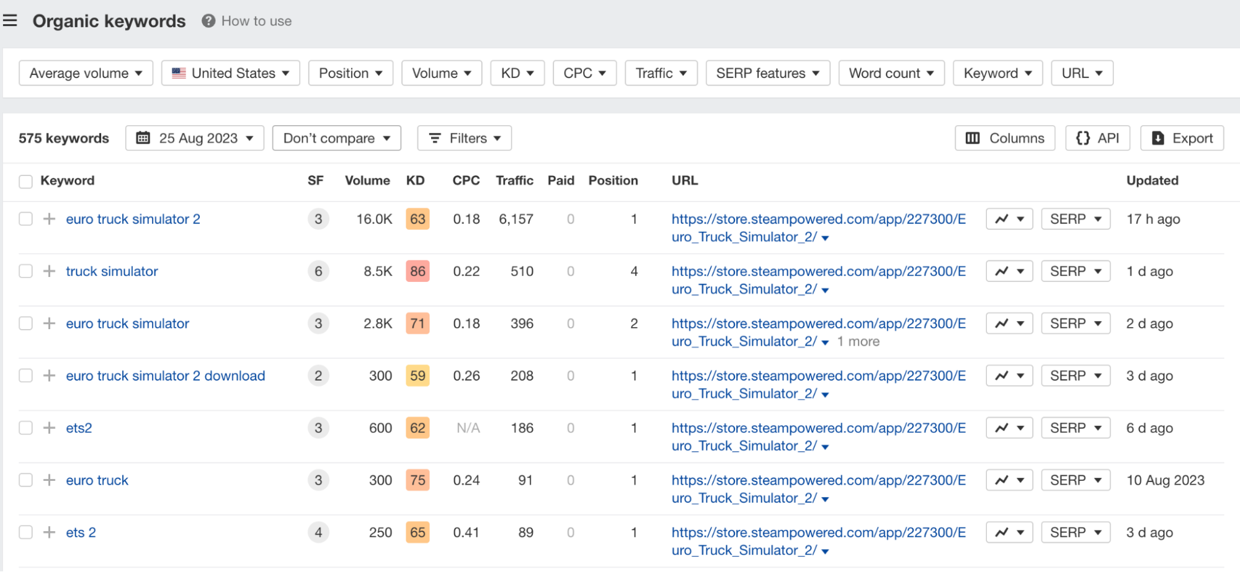1240x572 pixels.
Task: Open the Traffic filter dropdown
Action: click(661, 73)
